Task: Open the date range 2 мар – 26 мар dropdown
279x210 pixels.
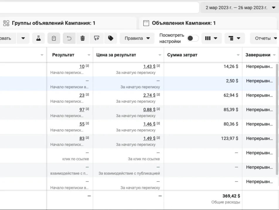Action: tap(240, 8)
